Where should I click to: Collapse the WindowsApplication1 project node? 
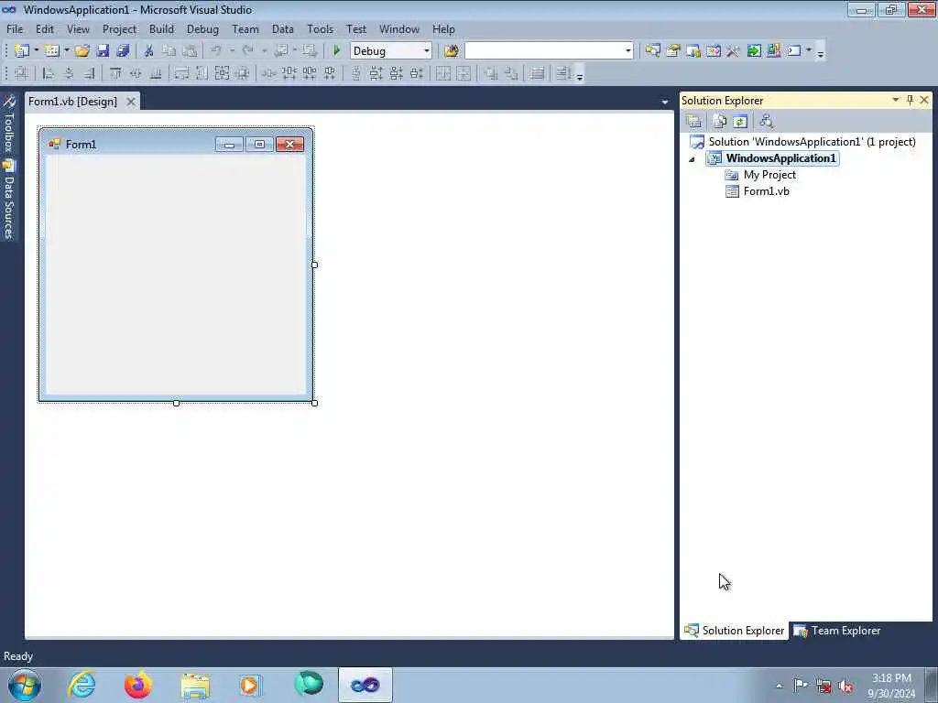tap(693, 159)
